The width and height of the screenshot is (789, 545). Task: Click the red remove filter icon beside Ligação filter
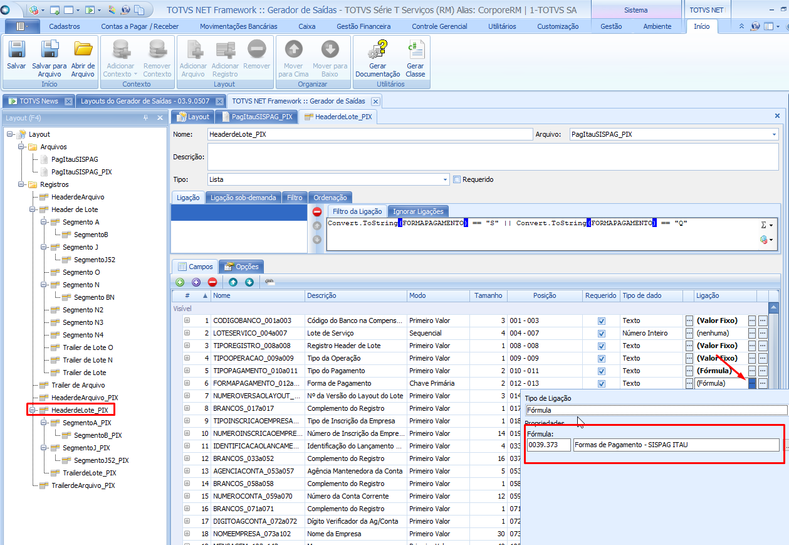tap(317, 212)
